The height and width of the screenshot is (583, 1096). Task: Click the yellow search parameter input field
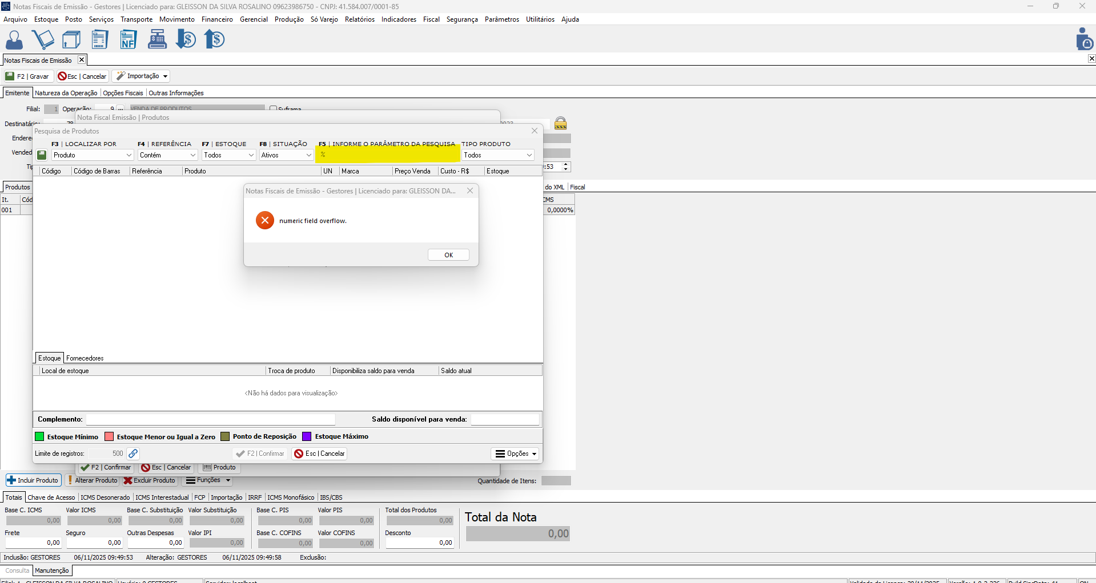click(x=388, y=155)
